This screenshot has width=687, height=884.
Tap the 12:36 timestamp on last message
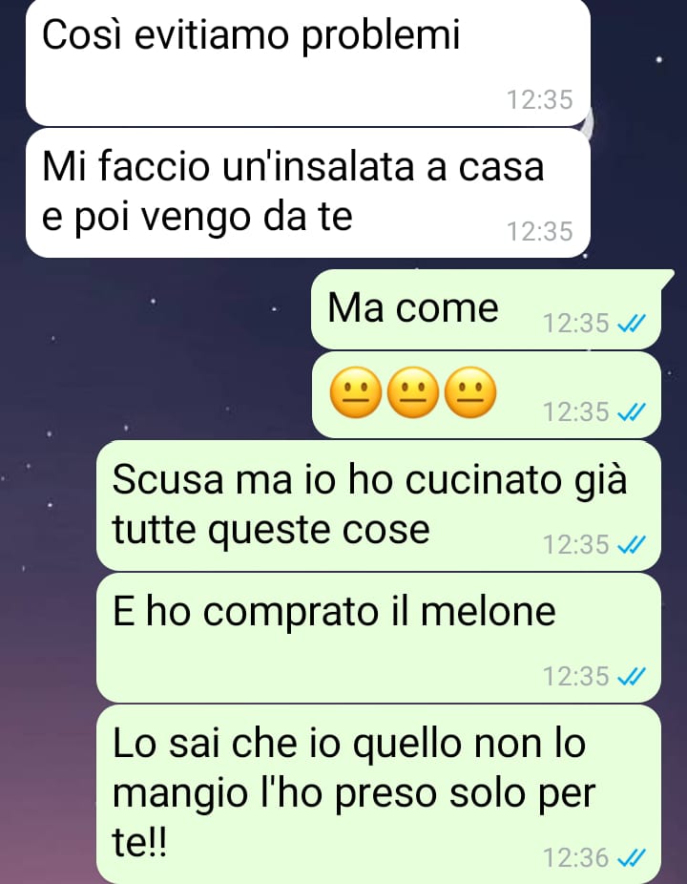pos(576,858)
